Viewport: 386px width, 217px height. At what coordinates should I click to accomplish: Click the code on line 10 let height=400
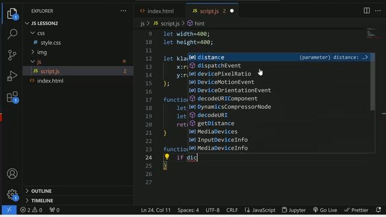(188, 42)
